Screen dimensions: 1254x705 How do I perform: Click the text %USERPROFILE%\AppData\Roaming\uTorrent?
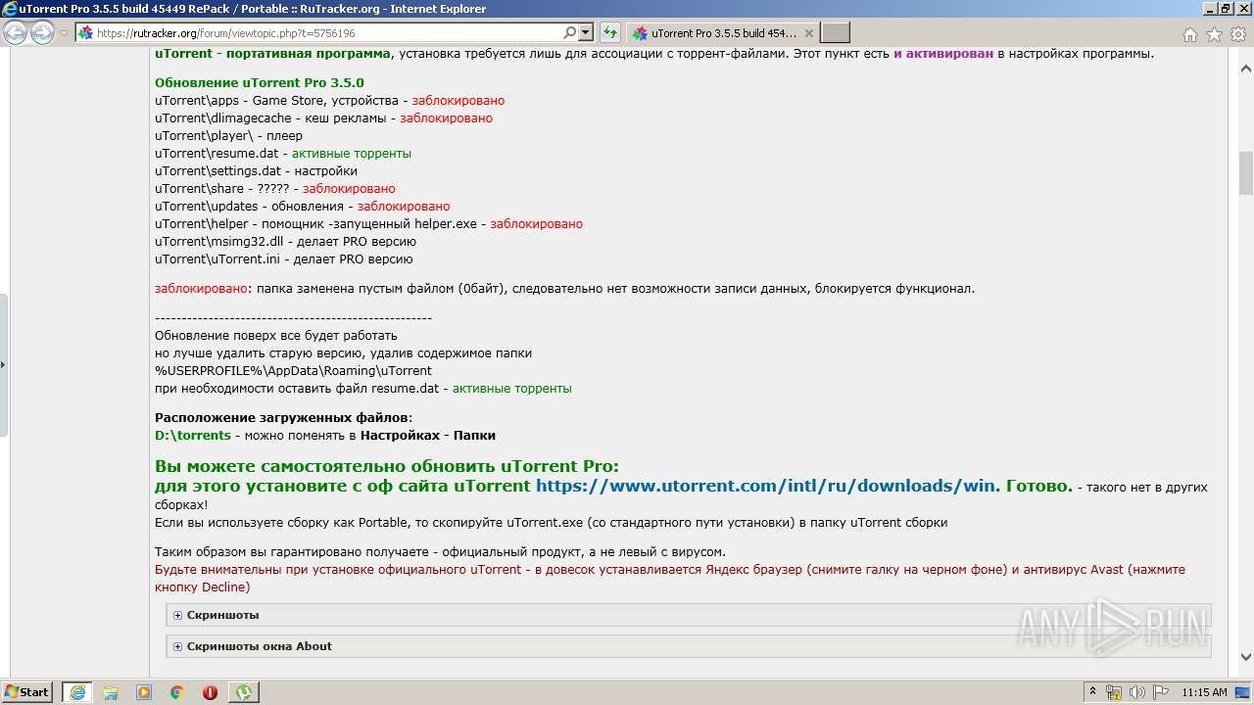click(293, 371)
